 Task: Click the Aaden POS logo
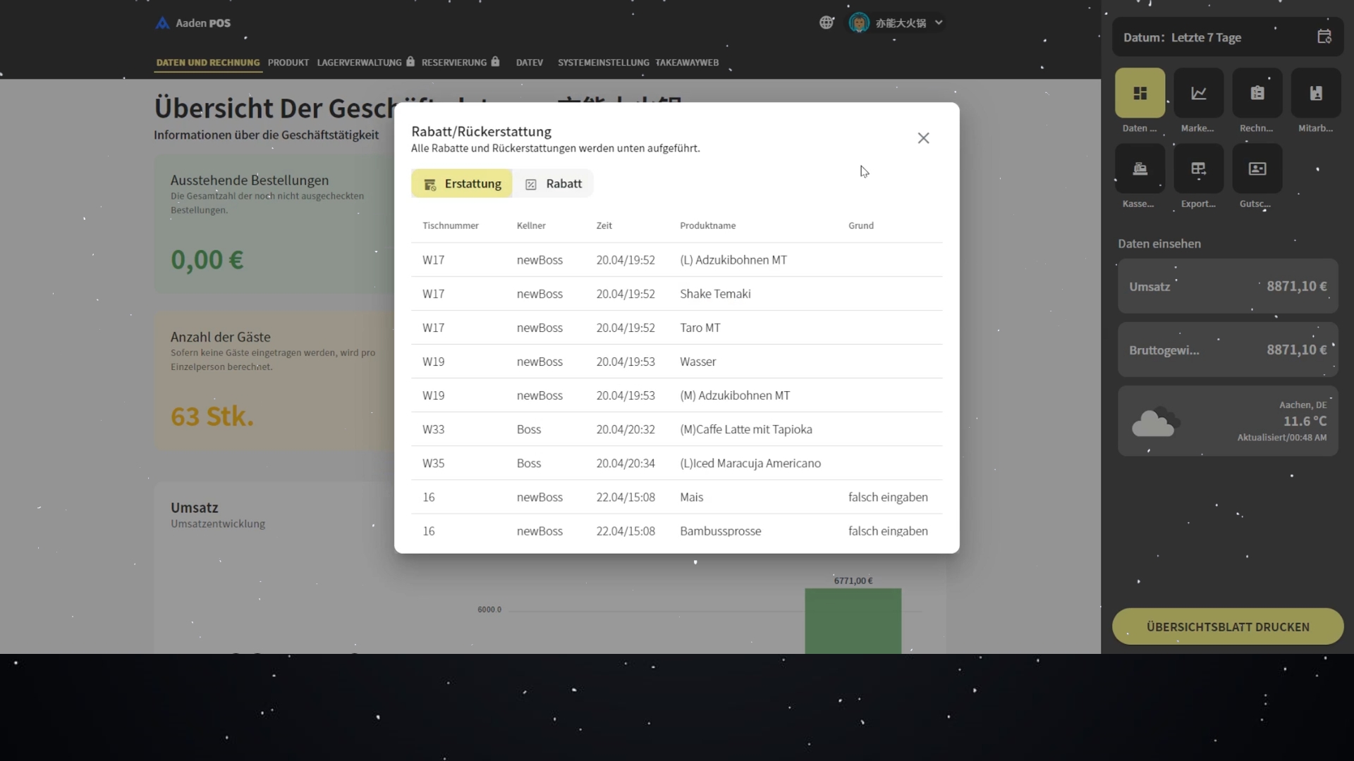tap(193, 23)
